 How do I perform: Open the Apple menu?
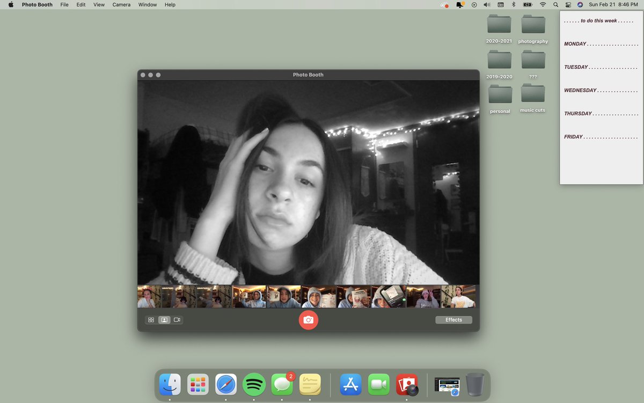(10, 4)
